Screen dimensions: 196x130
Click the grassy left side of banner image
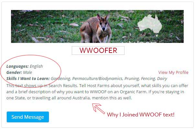[x=45, y=26]
